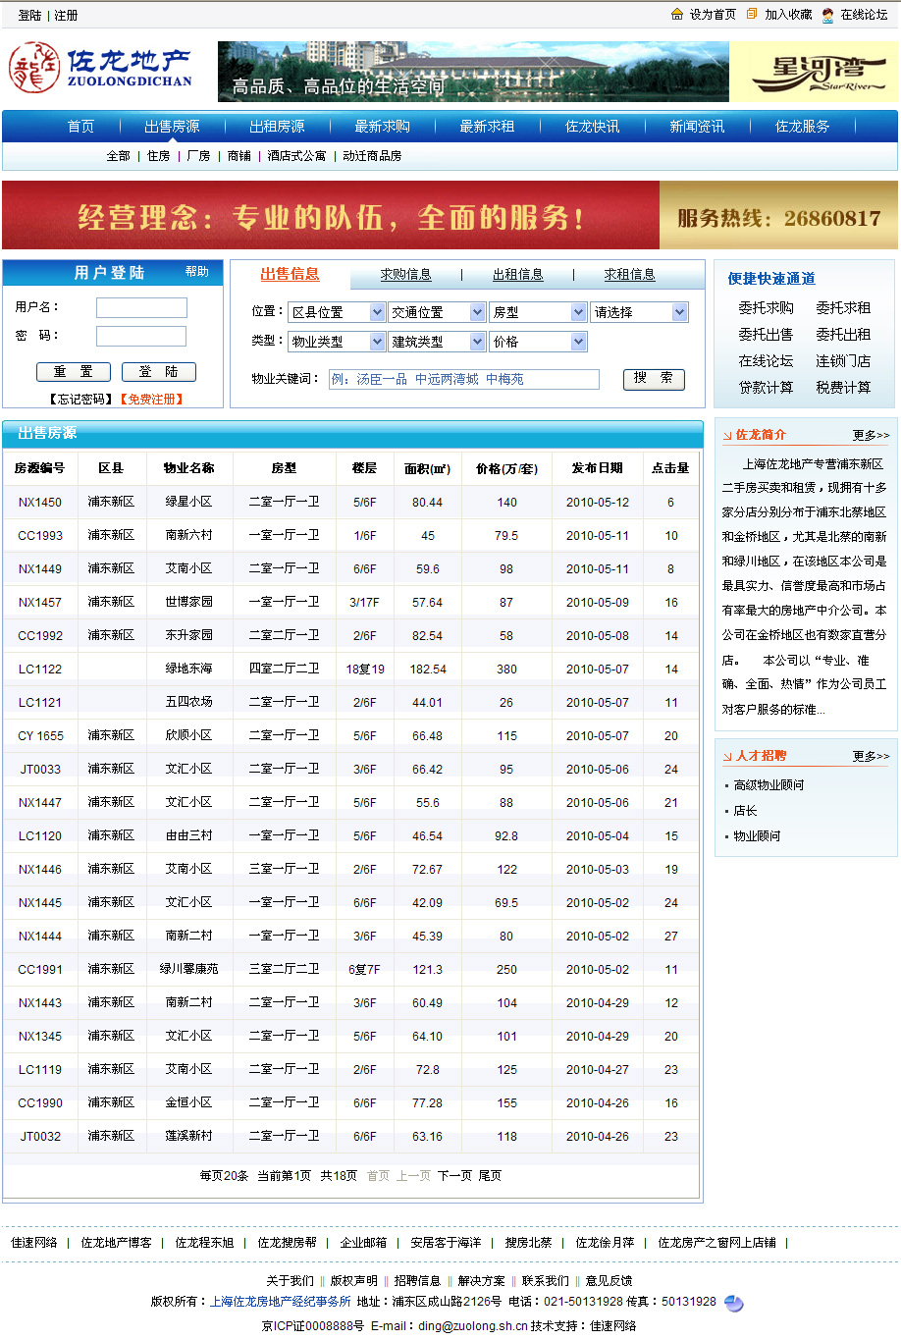
Task: Click listing code CC1993
Action: (40, 536)
